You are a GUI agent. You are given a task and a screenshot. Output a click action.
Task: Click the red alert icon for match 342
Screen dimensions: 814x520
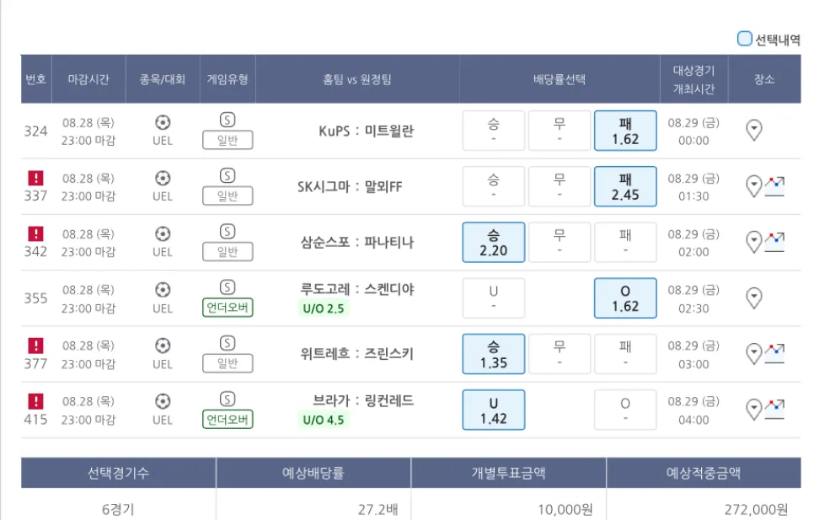pyautogui.click(x=36, y=233)
